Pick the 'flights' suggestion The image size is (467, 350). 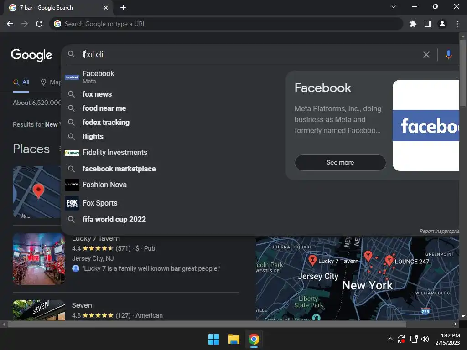[x=173, y=137]
